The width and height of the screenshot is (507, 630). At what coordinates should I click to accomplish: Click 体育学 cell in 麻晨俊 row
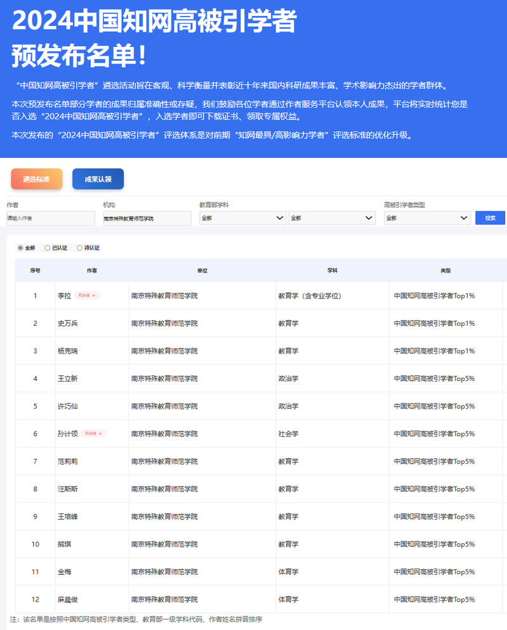pyautogui.click(x=289, y=600)
